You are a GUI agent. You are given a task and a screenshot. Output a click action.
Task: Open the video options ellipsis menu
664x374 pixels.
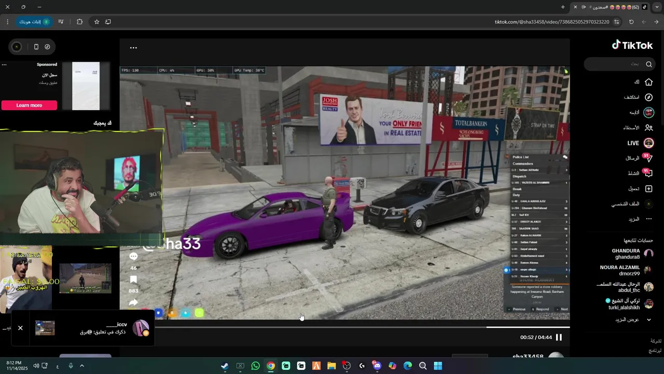(133, 48)
